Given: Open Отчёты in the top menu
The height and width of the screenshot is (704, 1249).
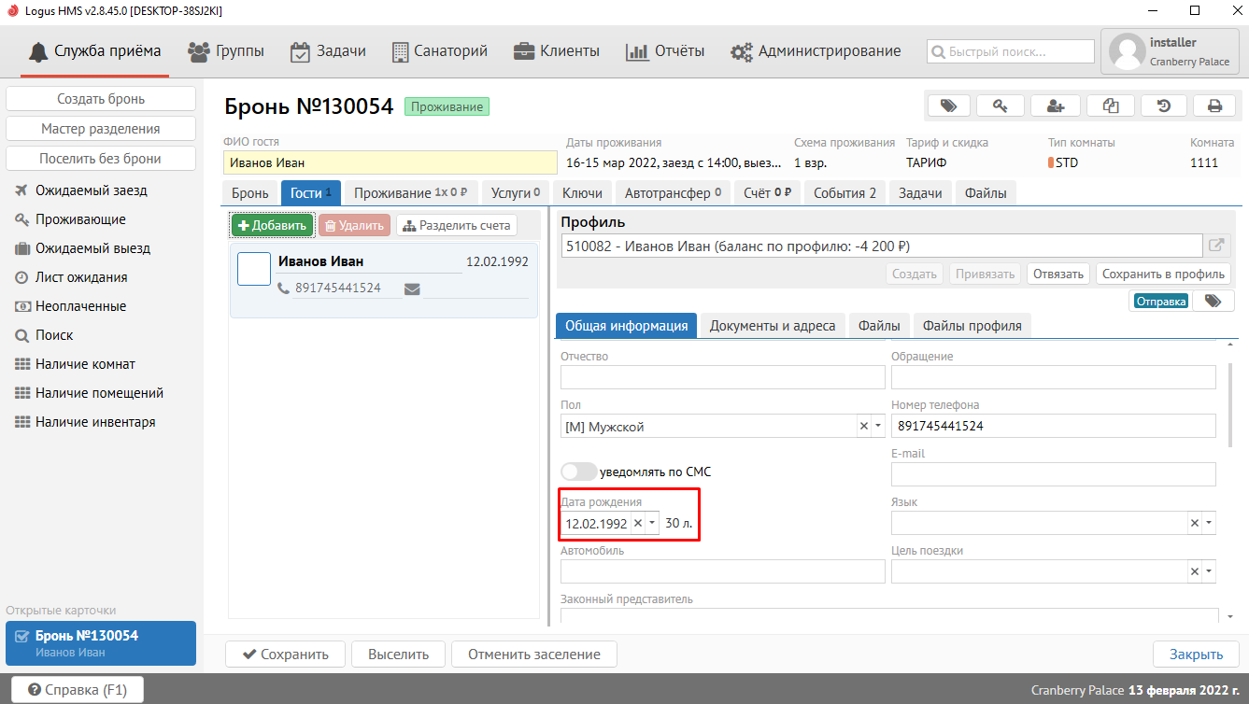Looking at the screenshot, I should (x=665, y=51).
